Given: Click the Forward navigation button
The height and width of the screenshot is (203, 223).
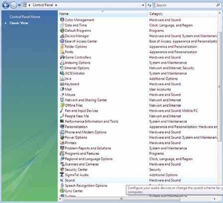Looking at the screenshot, I should pos(13,5).
